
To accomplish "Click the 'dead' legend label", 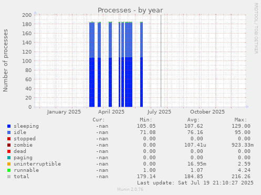I will point(20,151).
